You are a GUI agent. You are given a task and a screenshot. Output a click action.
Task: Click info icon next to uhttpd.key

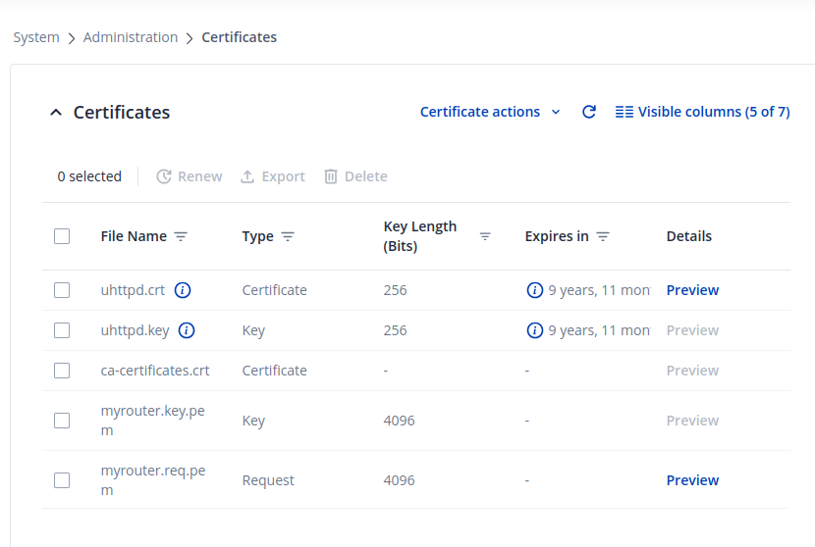click(x=187, y=330)
